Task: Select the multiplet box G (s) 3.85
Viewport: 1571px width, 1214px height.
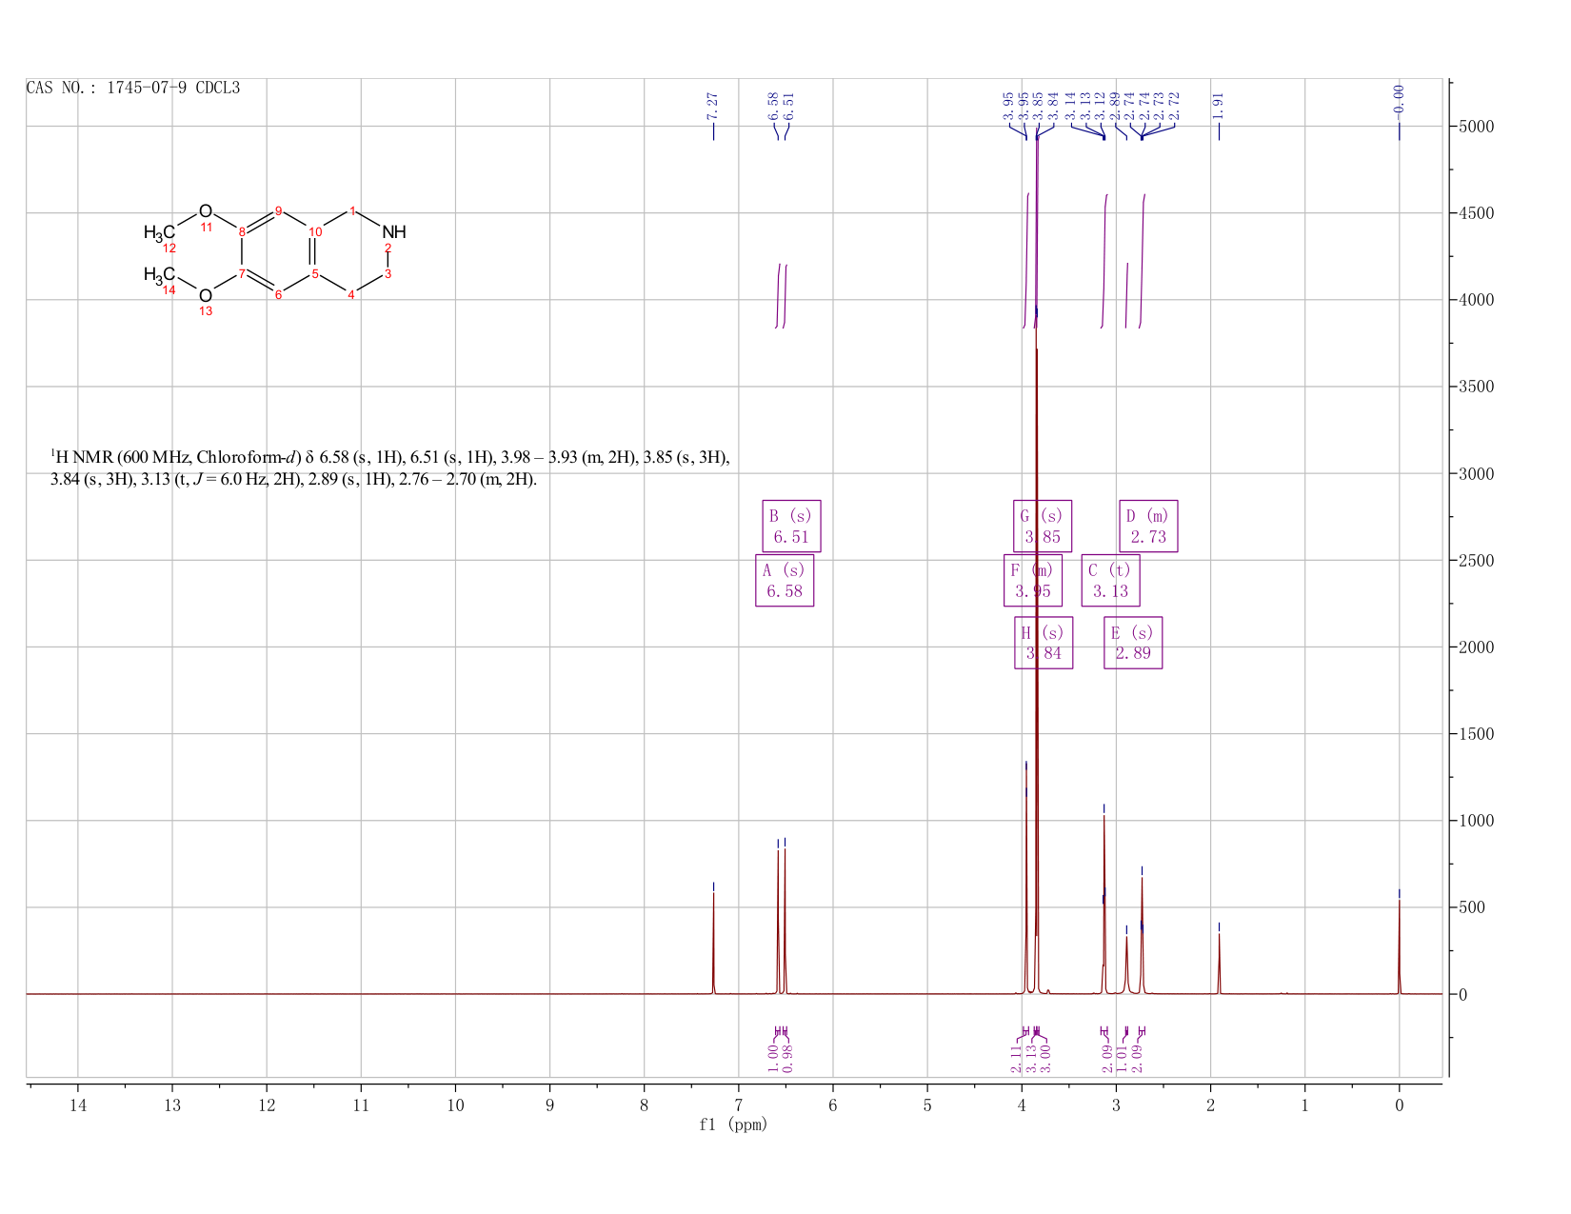Action: tap(1043, 527)
